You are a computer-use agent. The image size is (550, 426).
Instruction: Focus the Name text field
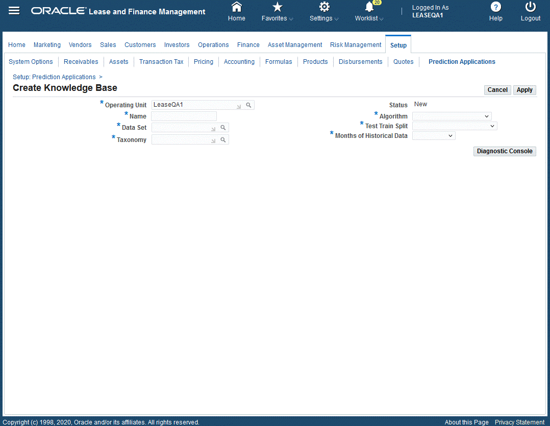[x=184, y=116]
